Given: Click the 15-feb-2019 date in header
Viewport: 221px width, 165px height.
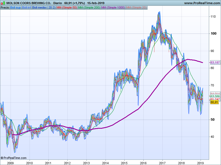Looking at the screenshot, I should (96, 3).
